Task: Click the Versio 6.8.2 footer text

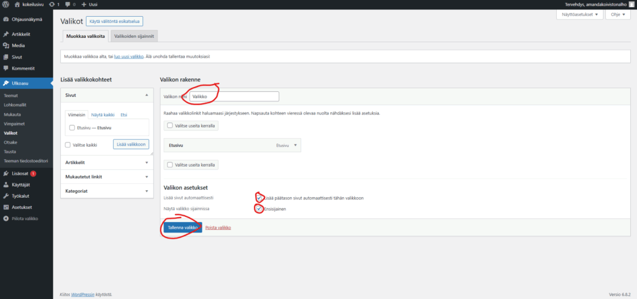Action: [x=620, y=294]
